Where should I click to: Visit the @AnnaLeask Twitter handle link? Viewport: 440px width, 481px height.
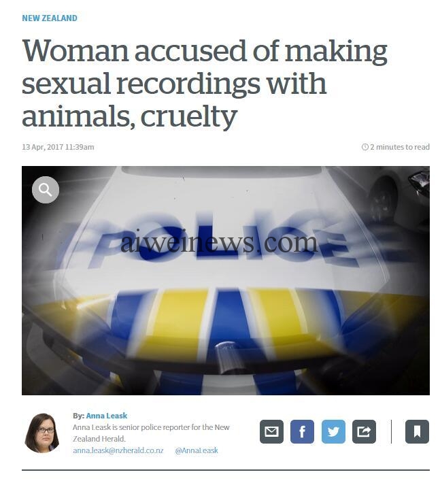pos(197,450)
